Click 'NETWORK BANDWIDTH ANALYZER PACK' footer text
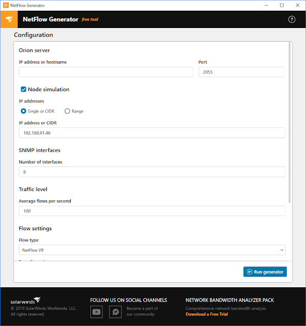306x326 pixels. point(230,300)
